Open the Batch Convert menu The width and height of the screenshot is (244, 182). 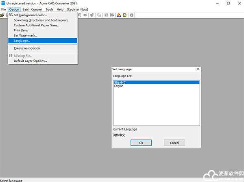click(32, 9)
